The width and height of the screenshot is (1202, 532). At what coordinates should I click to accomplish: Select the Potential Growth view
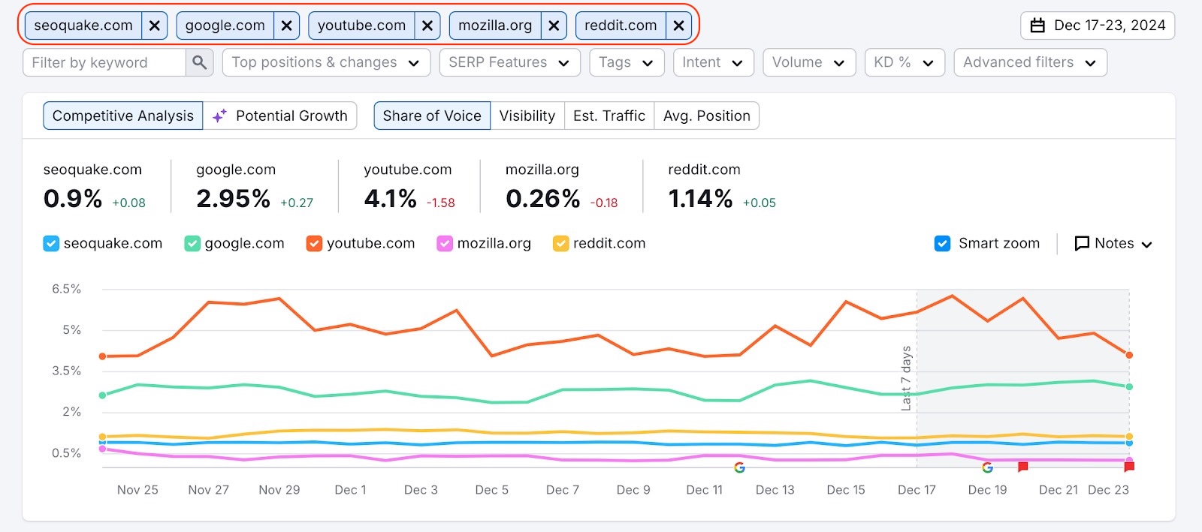[x=281, y=116]
